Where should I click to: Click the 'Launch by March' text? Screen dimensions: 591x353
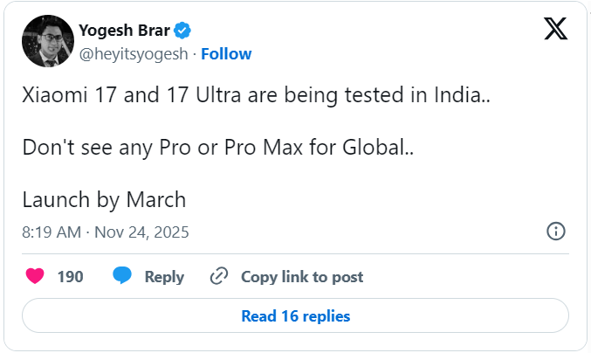pyautogui.click(x=104, y=199)
